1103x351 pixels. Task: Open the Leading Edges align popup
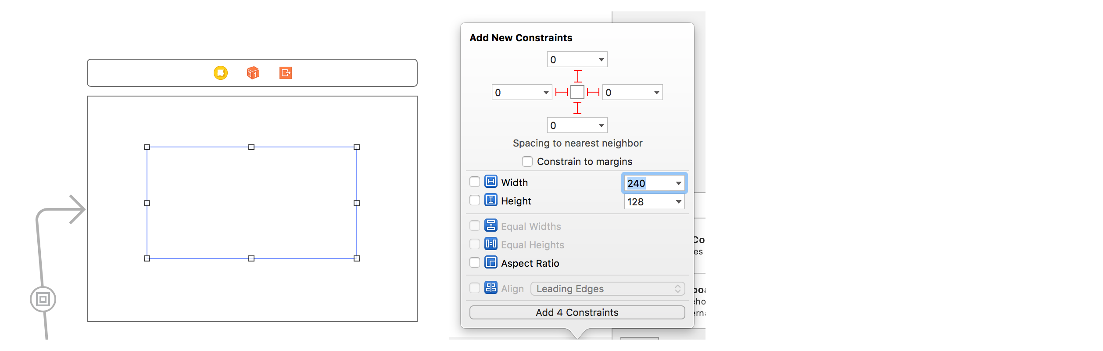point(608,289)
